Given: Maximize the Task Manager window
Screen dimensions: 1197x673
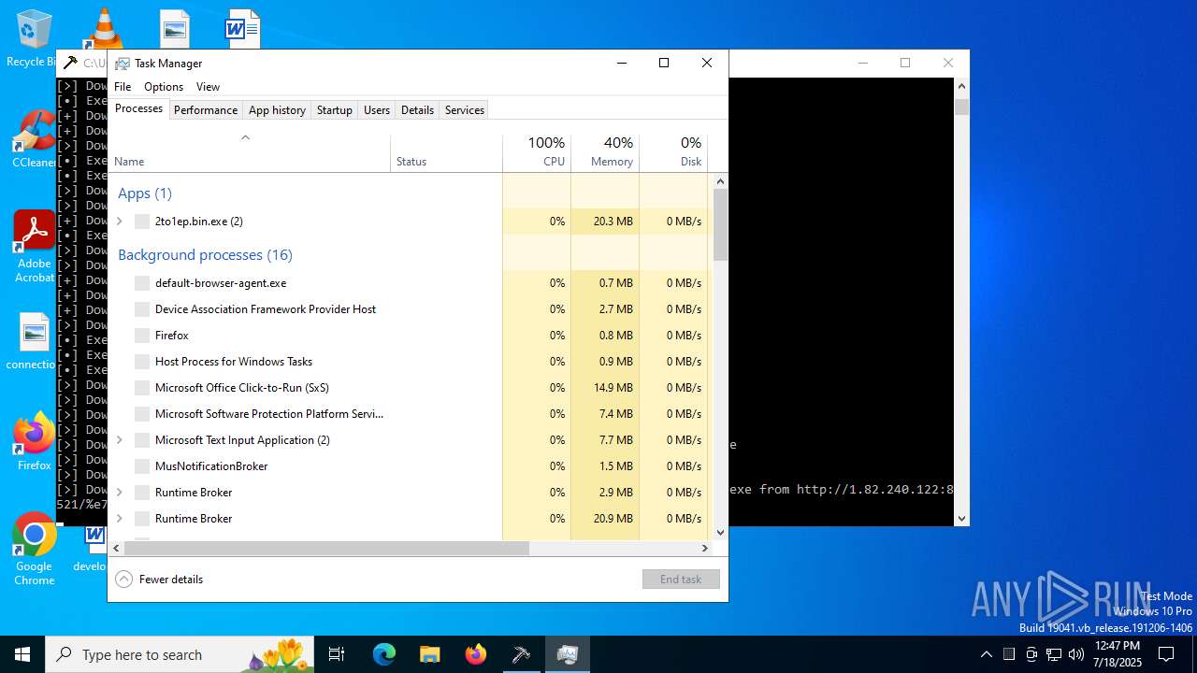Looking at the screenshot, I should (x=664, y=63).
